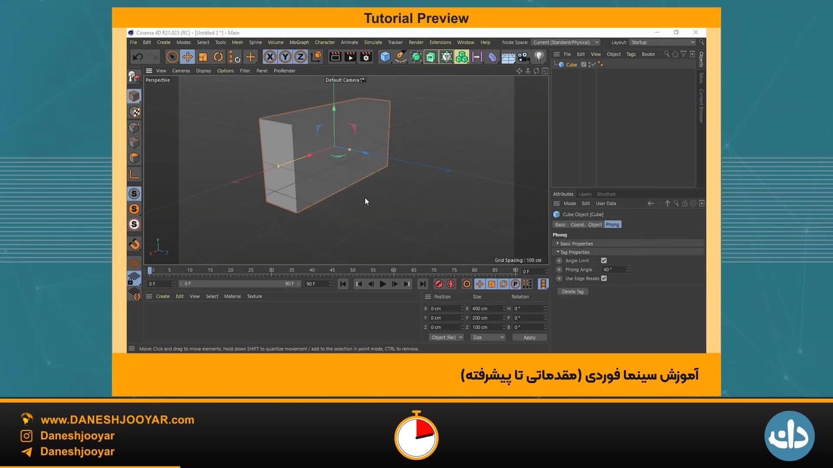The height and width of the screenshot is (468, 833).
Task: Click the Scale tool icon
Action: click(x=203, y=57)
